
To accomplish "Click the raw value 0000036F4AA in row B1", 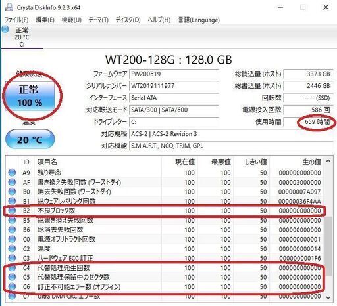I will pyautogui.click(x=299, y=201).
